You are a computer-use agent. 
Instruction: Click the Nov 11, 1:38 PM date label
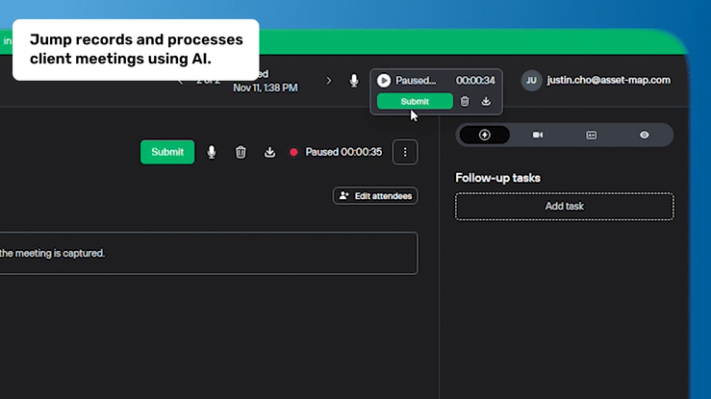(x=266, y=87)
